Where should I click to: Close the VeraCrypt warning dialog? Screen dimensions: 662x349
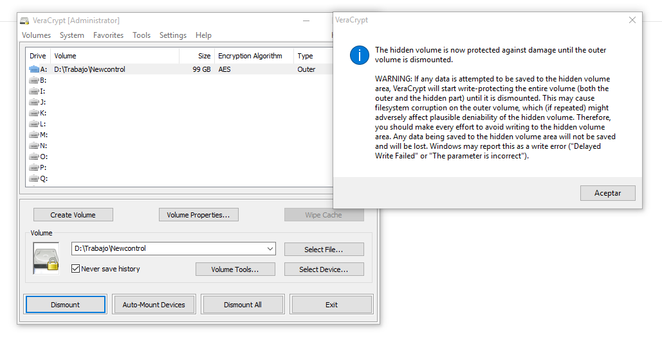(632, 20)
